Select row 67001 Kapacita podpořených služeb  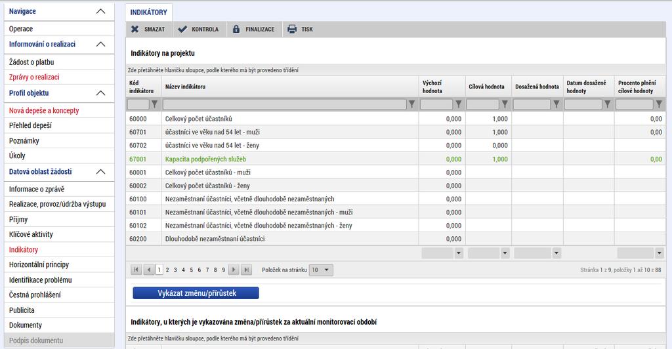click(396, 159)
